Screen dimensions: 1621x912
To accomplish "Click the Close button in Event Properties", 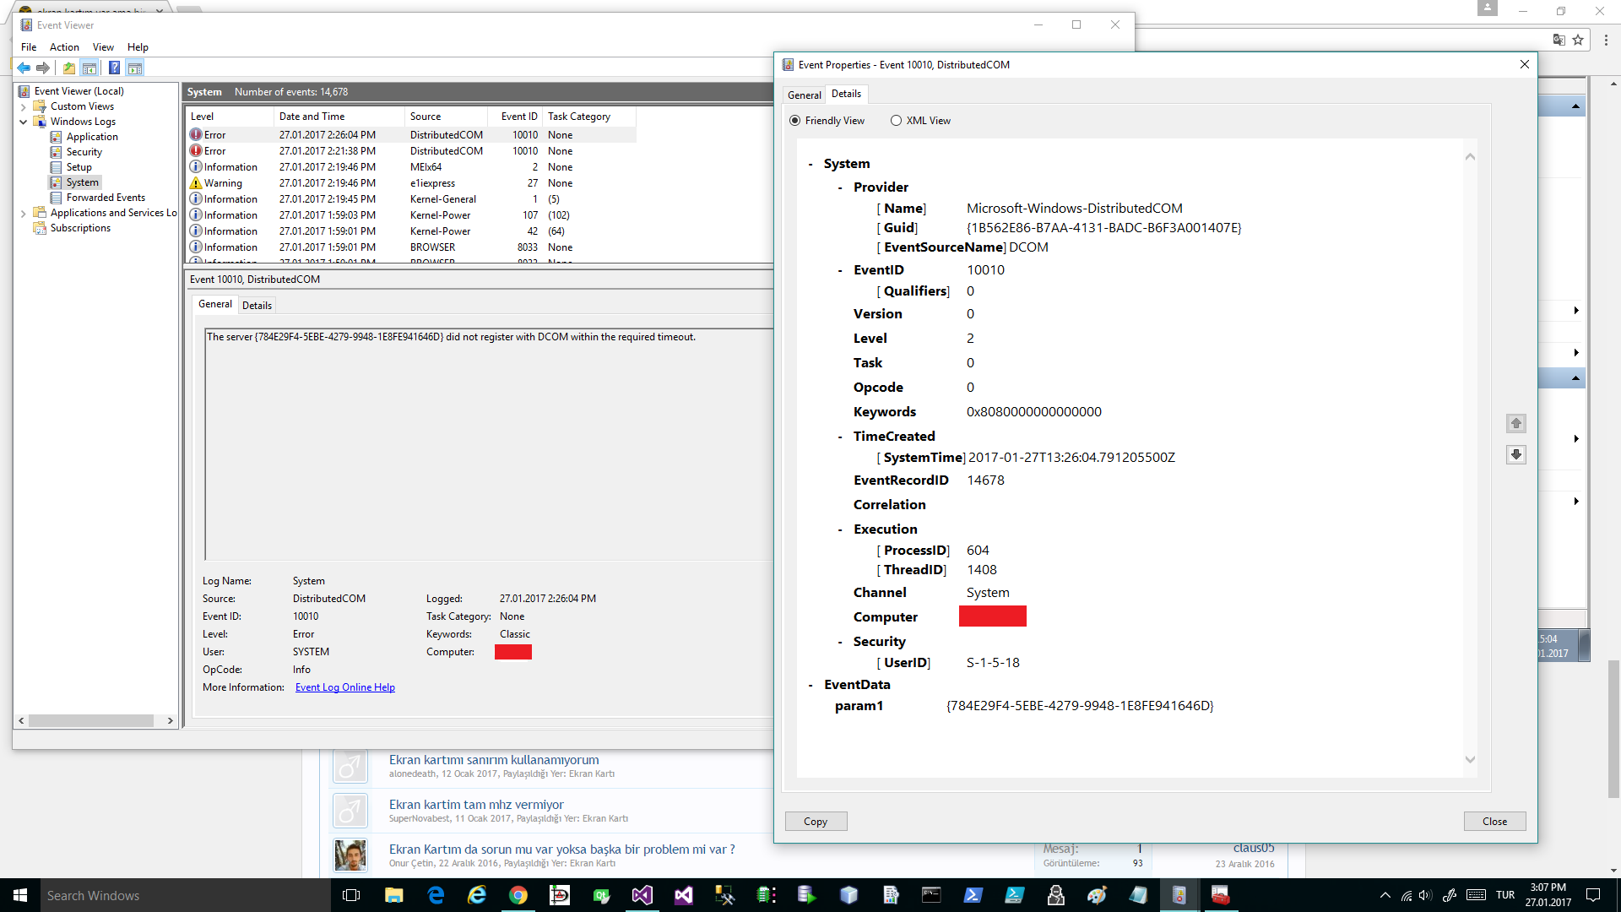I will coord(1494,822).
